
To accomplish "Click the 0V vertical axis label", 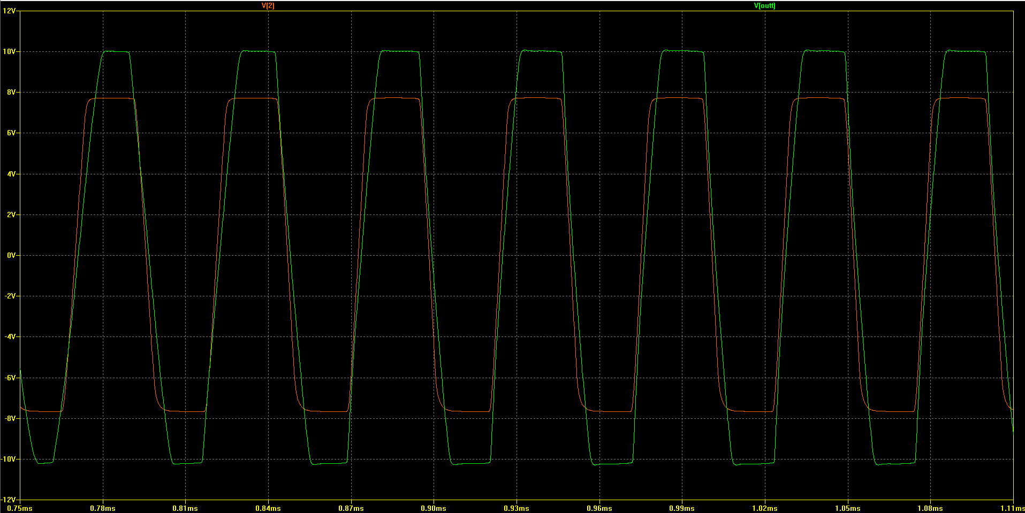I will coord(11,256).
